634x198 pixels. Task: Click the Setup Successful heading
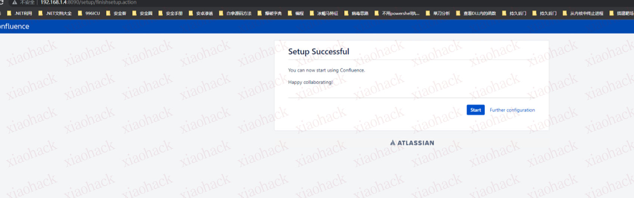318,51
